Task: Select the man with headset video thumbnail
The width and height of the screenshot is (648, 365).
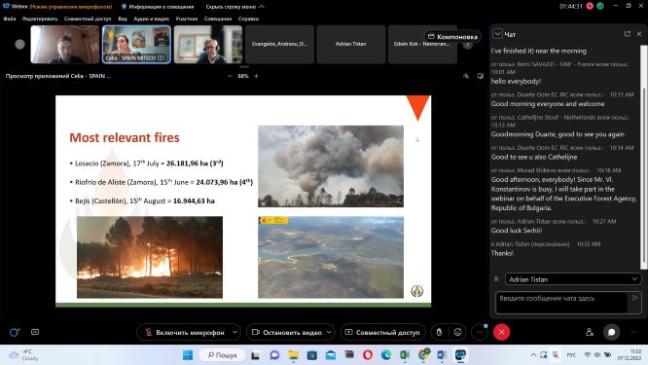Action: coord(208,44)
